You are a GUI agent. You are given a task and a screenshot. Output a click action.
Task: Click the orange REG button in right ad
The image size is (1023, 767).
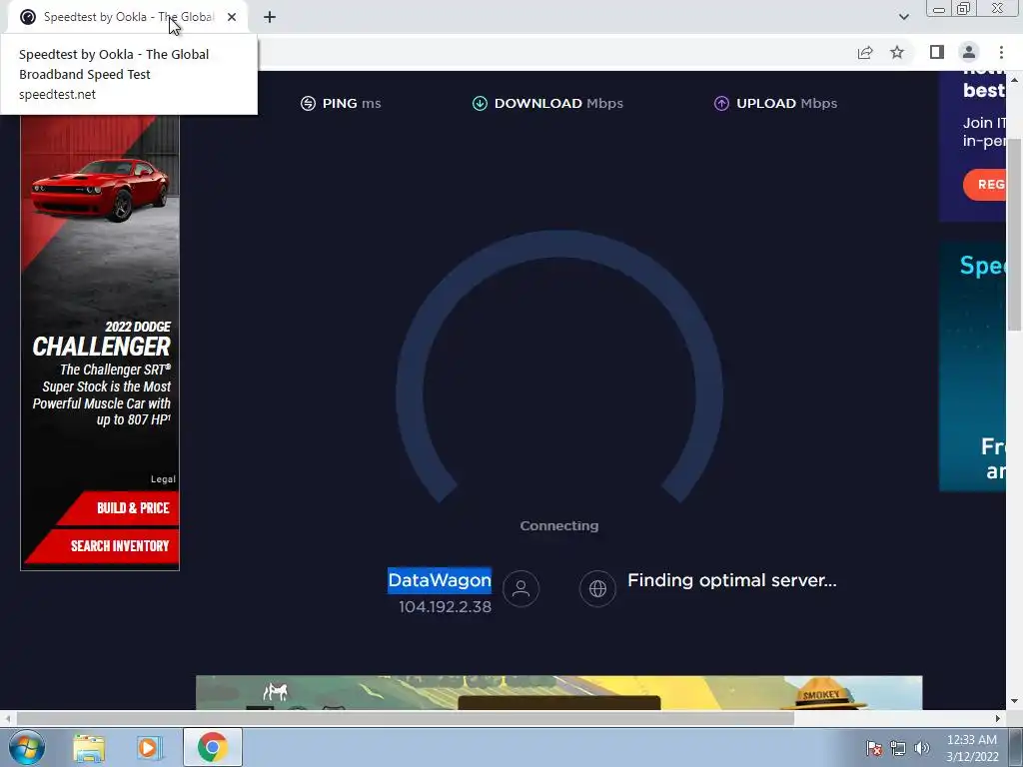point(985,185)
